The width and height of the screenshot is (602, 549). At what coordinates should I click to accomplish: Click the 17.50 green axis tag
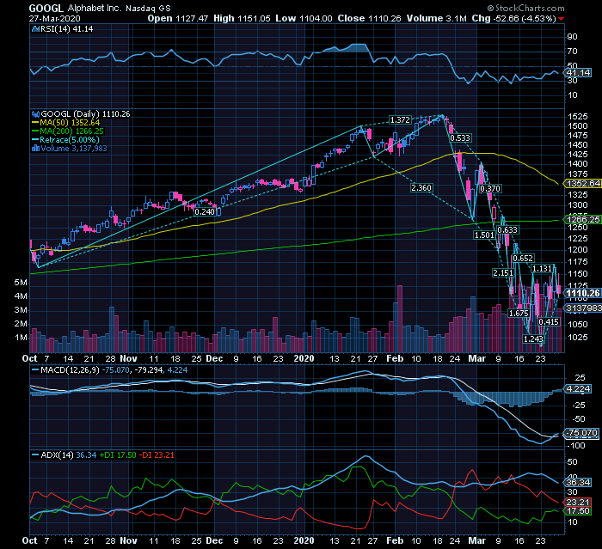click(x=578, y=511)
